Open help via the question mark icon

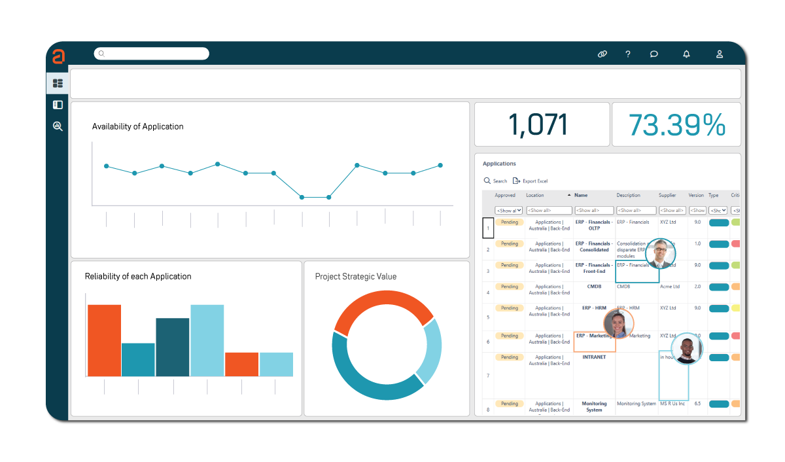point(628,54)
